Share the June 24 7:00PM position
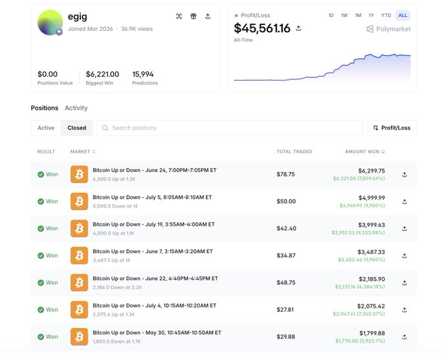This screenshot has width=447, height=353. point(404,175)
